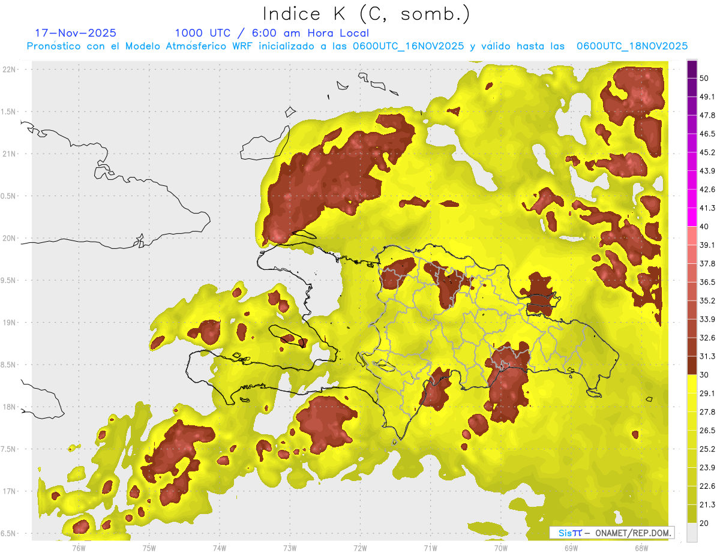Click legend value "39.1"
720x556 pixels.
[x=707, y=245]
